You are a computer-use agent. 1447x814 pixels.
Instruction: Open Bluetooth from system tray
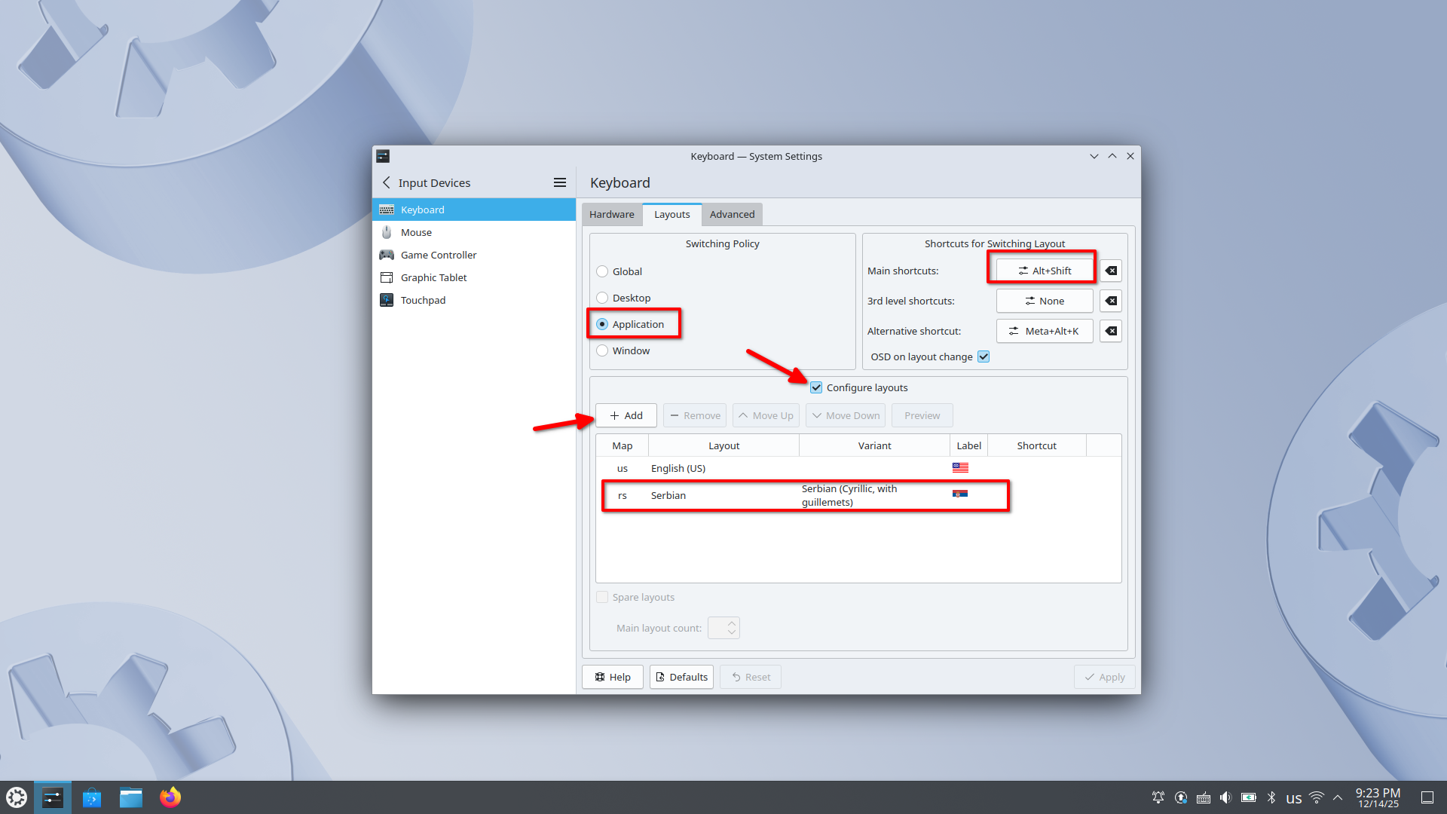pyautogui.click(x=1271, y=797)
